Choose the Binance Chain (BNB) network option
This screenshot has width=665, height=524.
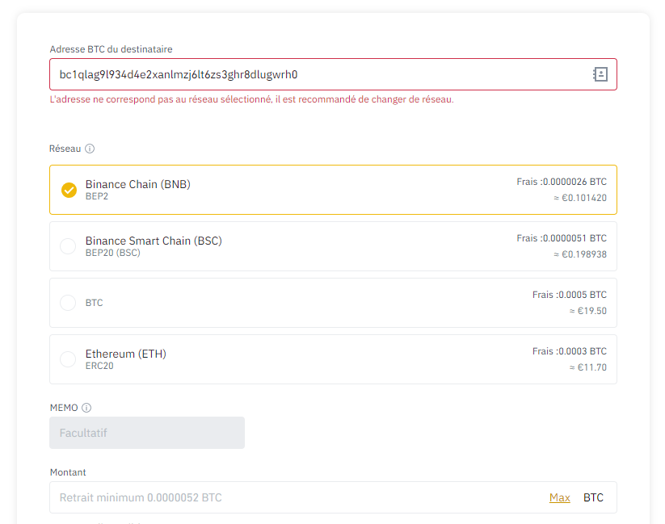pos(138,184)
